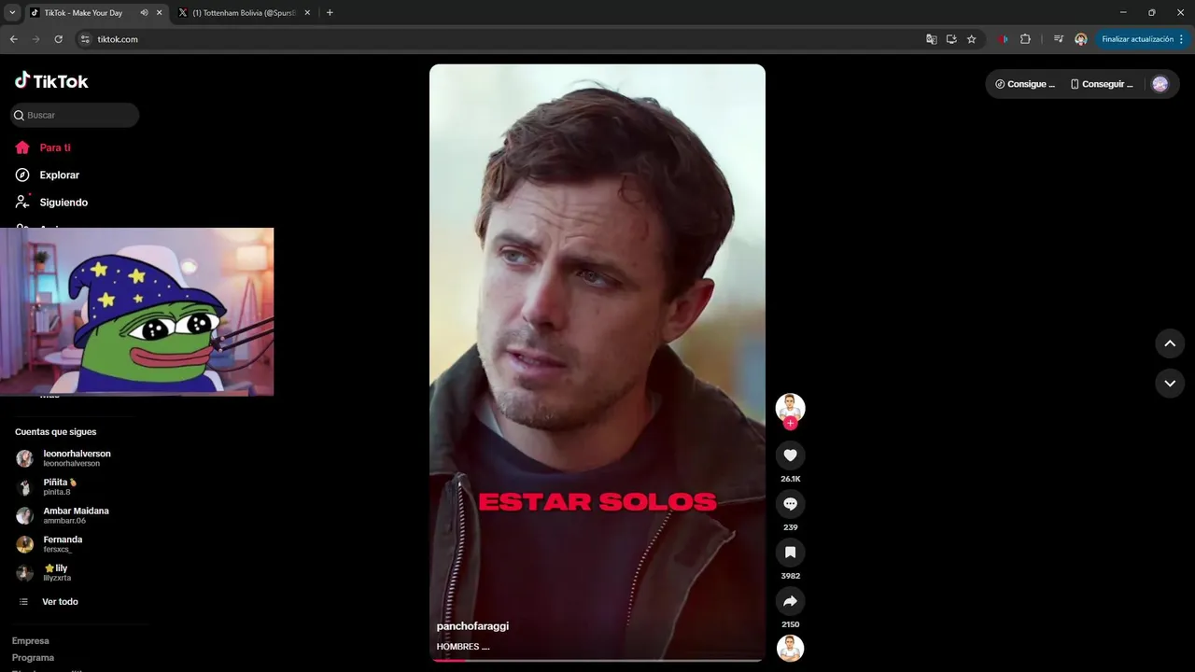Open Ambar Maidana's account
The width and height of the screenshot is (1195, 672).
(x=75, y=515)
